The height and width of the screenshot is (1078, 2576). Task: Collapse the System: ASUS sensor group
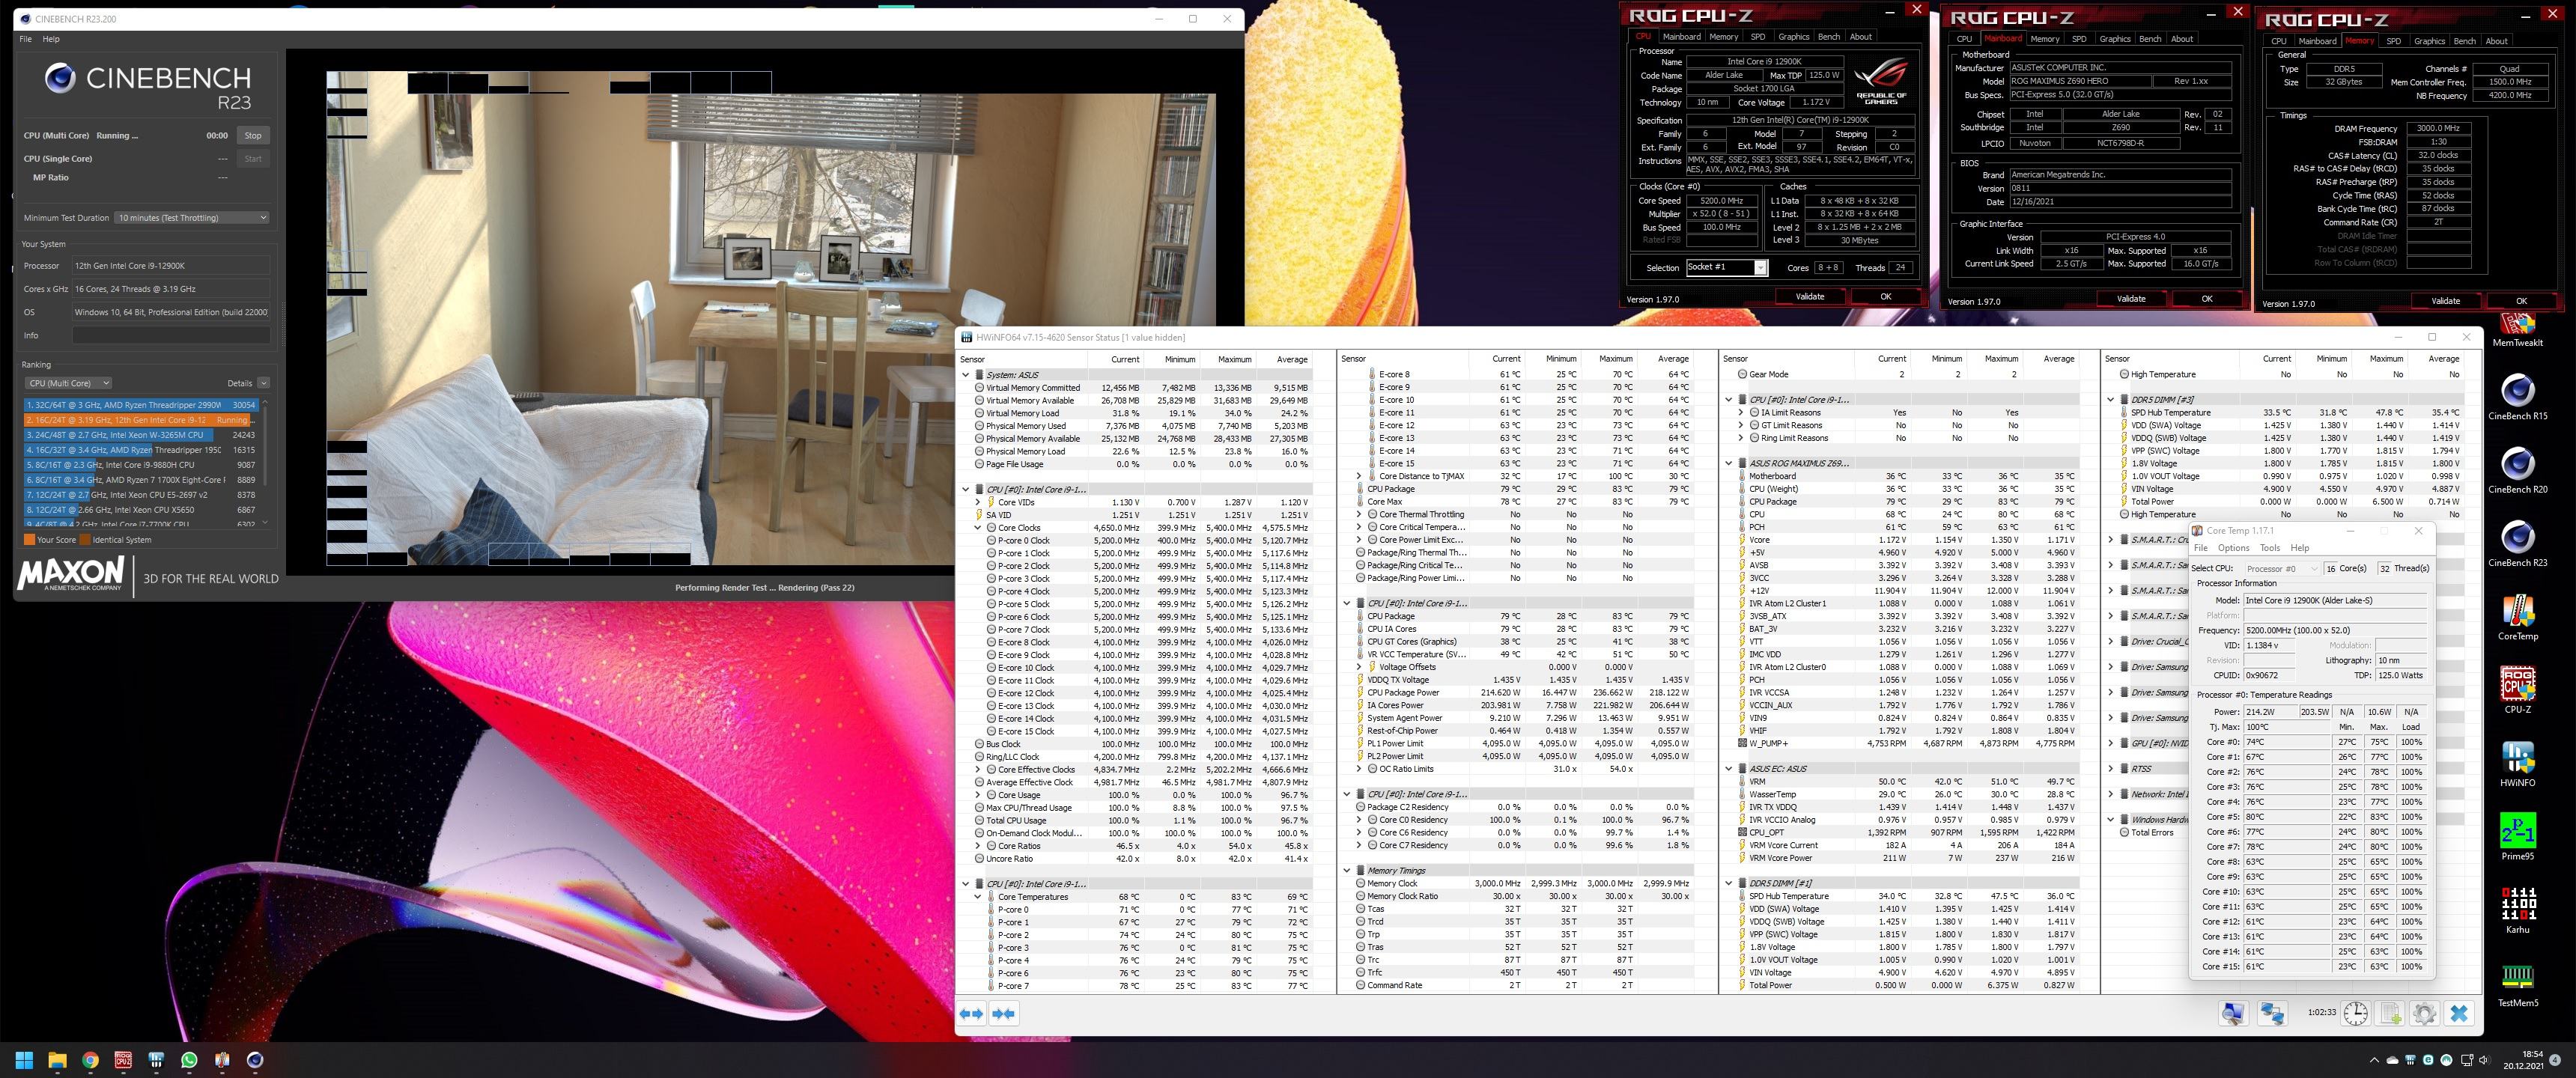(x=965, y=375)
